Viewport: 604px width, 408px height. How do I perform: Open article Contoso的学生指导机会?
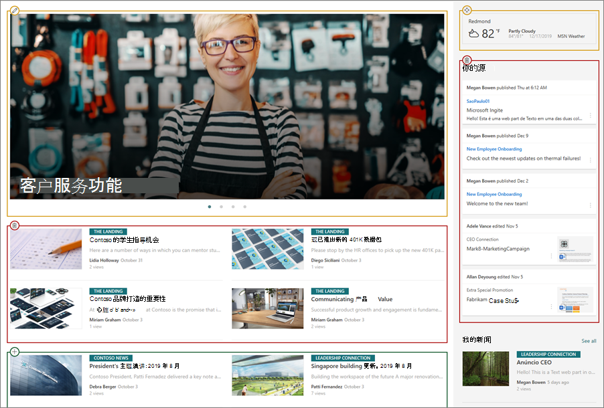click(x=124, y=240)
